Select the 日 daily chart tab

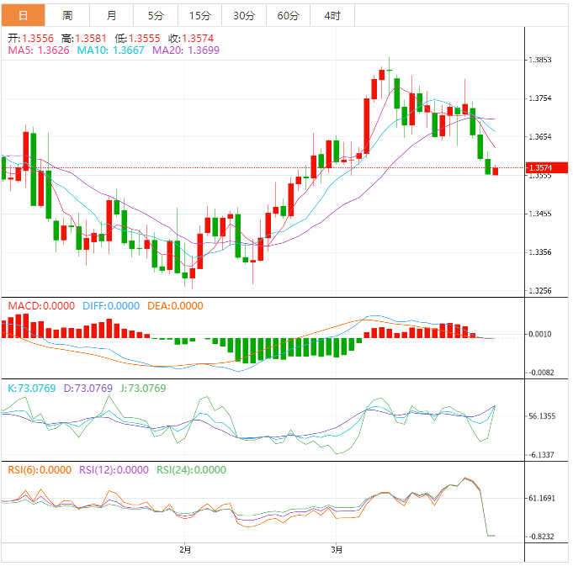23,16
